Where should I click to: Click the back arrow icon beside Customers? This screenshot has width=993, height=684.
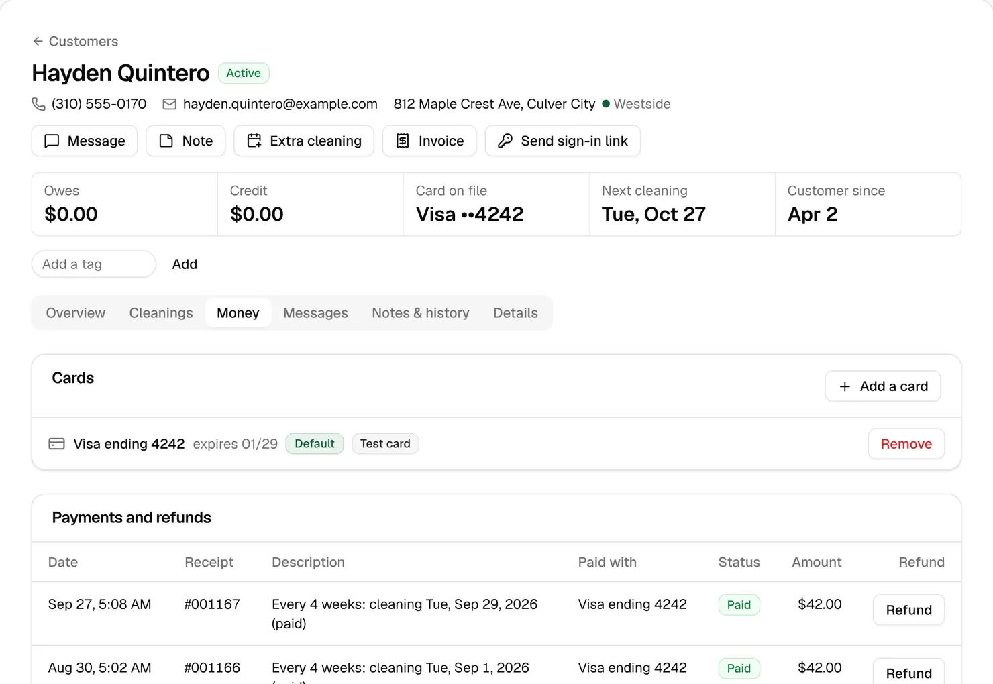coord(38,42)
